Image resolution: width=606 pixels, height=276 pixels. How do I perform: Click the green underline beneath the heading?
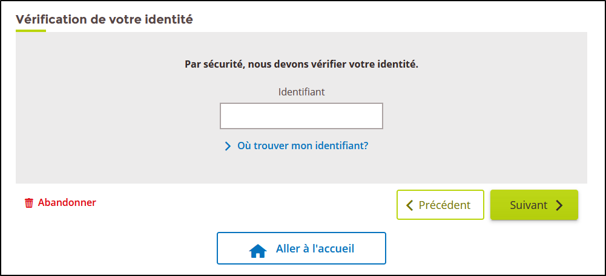tap(31, 30)
